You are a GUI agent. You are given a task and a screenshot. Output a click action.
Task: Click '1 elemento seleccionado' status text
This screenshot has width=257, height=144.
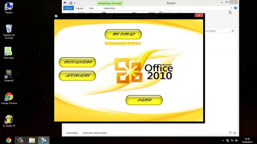[94, 133]
